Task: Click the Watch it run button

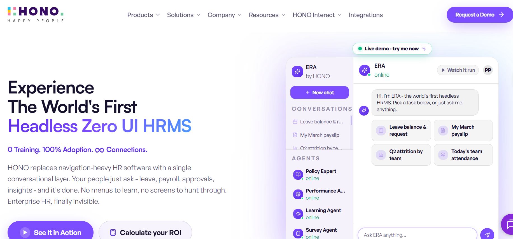Action: (458, 70)
